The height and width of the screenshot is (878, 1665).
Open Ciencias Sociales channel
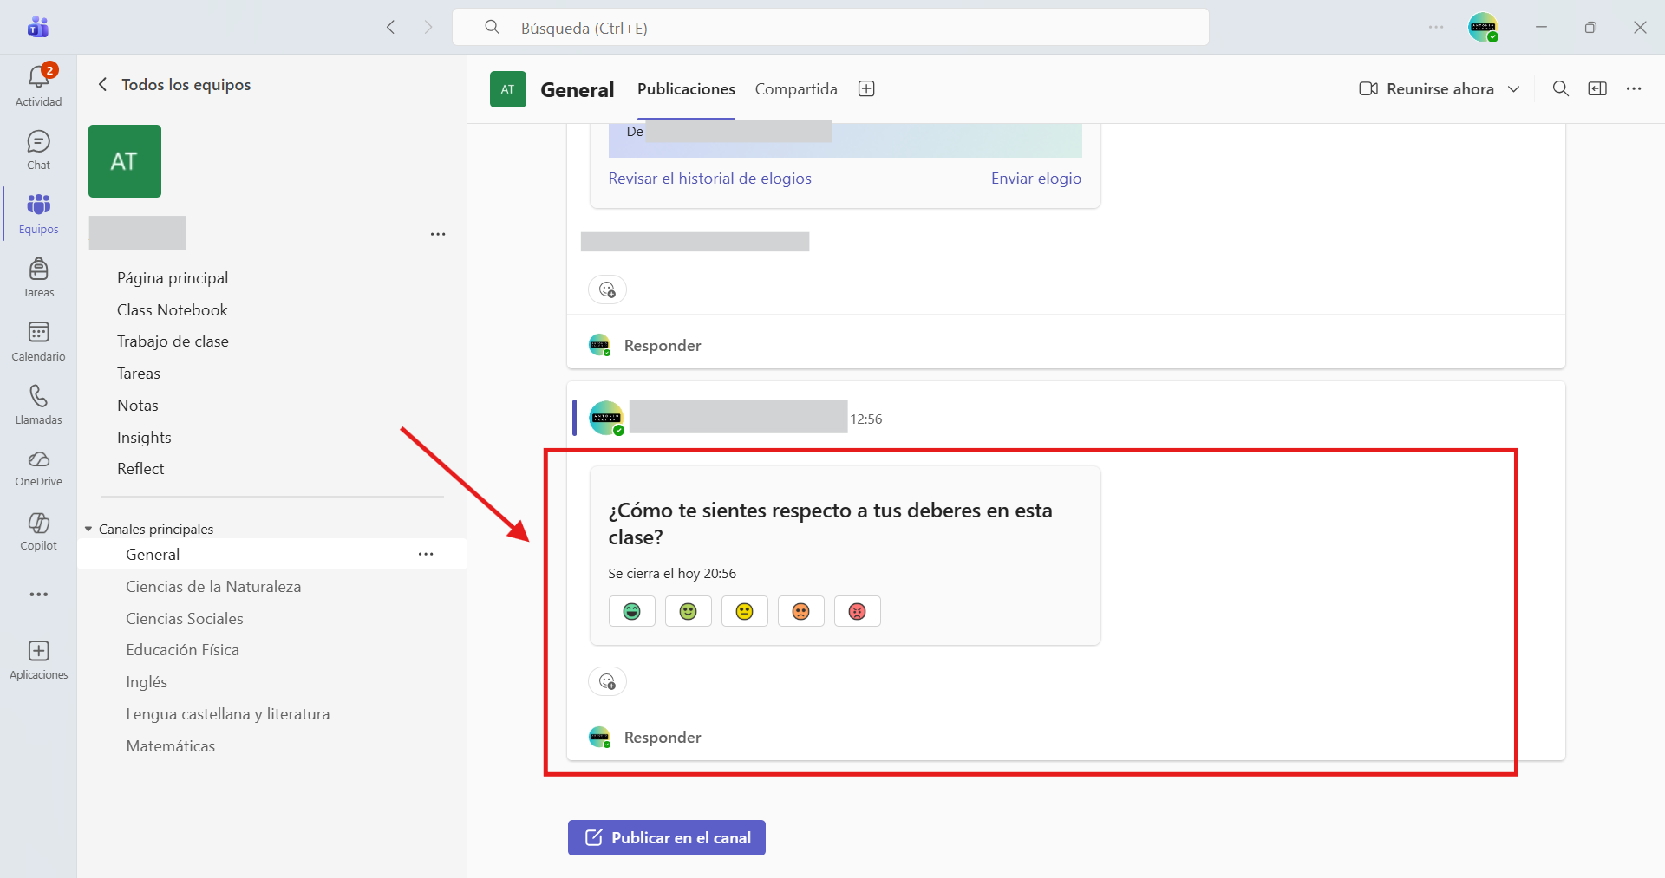185,618
